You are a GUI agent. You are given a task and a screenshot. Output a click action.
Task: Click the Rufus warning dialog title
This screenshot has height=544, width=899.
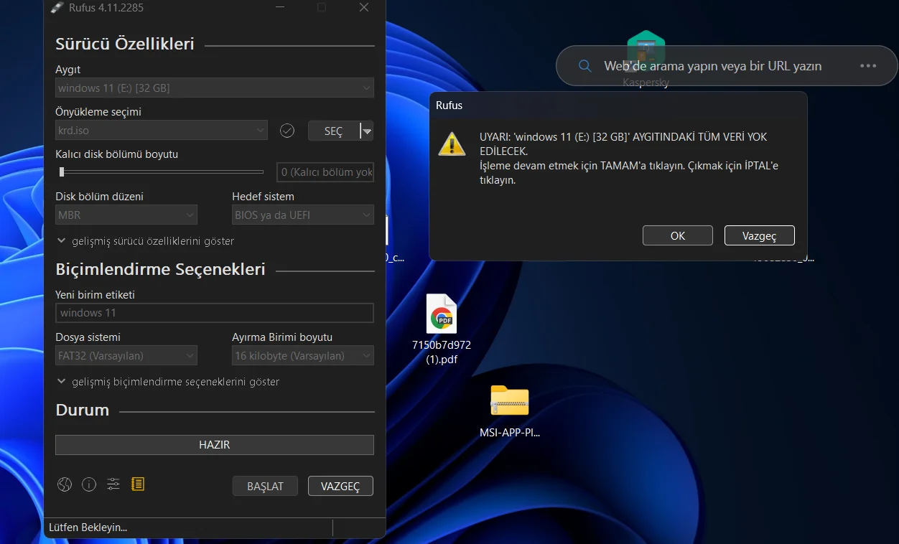pyautogui.click(x=449, y=105)
